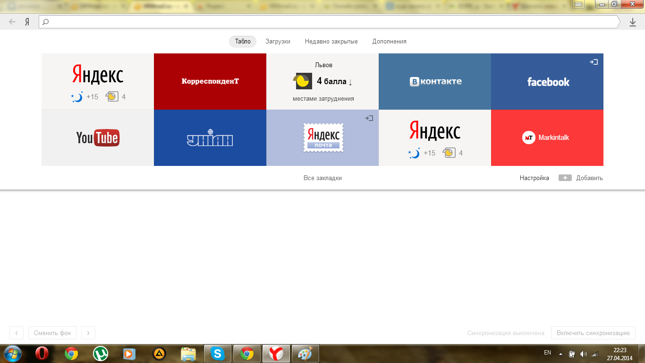Click the power icon in the system tray

(x=572, y=354)
